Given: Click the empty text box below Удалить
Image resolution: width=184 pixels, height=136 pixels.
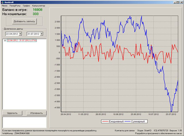Looking at the screenshot, I should pos(24,122).
